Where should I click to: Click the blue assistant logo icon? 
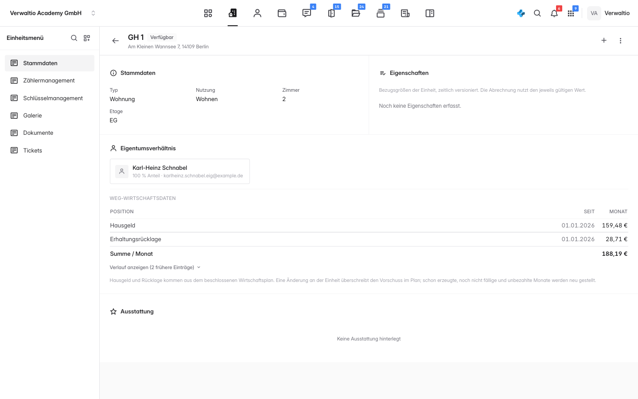[521, 13]
